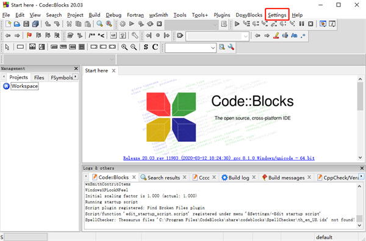Expand the dropdown beside the S and C icons
This screenshot has width=366, height=241.
click(213, 47)
